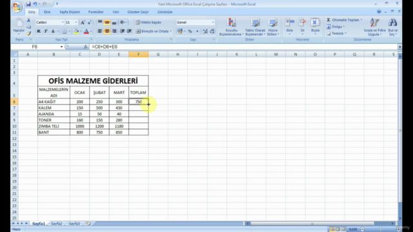Toggle underline A formatting
The height and width of the screenshot is (232, 413).
(53, 31)
